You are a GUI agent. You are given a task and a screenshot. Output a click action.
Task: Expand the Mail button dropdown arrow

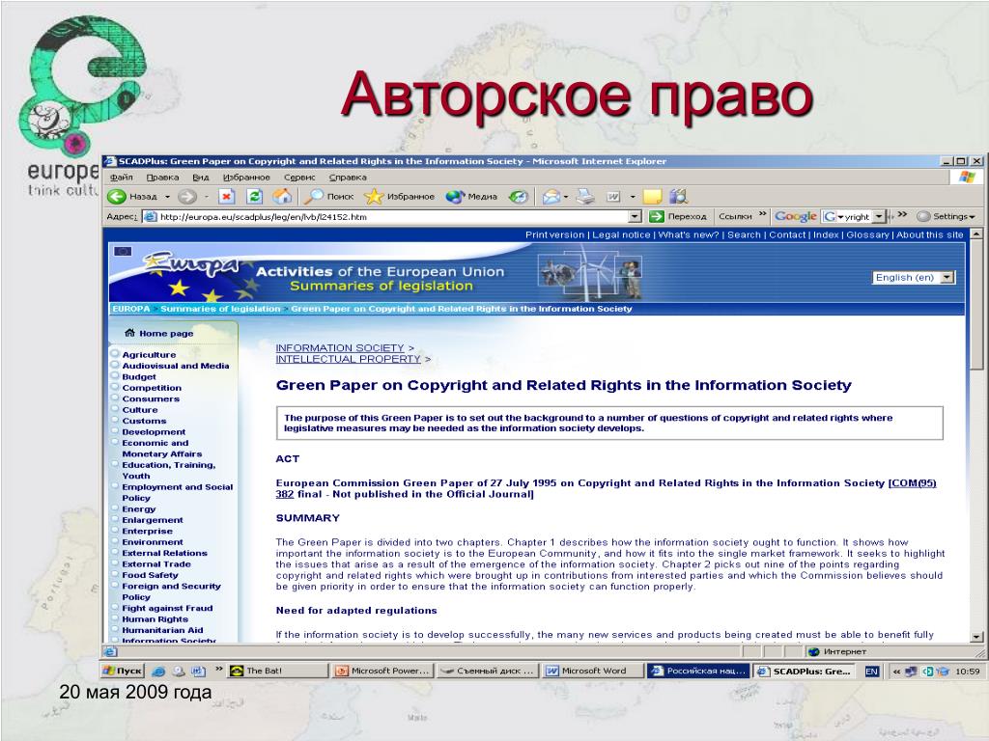point(566,197)
